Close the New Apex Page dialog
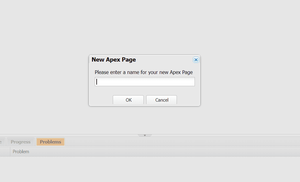Image resolution: width=300 pixels, height=182 pixels. [x=196, y=60]
